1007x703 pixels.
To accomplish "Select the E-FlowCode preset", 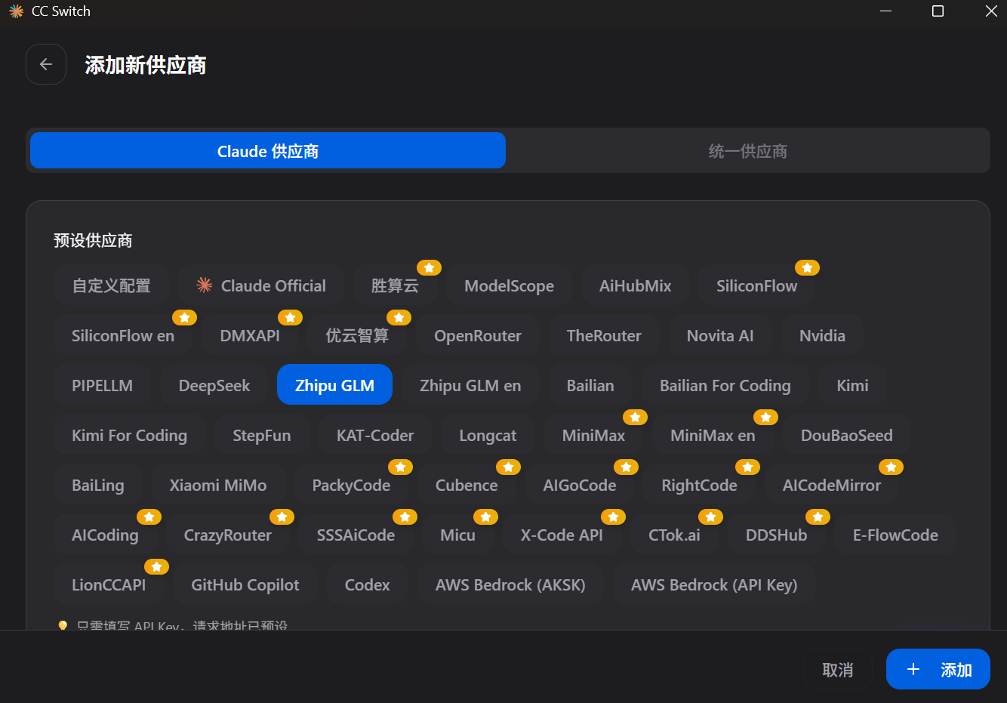I will [x=895, y=535].
